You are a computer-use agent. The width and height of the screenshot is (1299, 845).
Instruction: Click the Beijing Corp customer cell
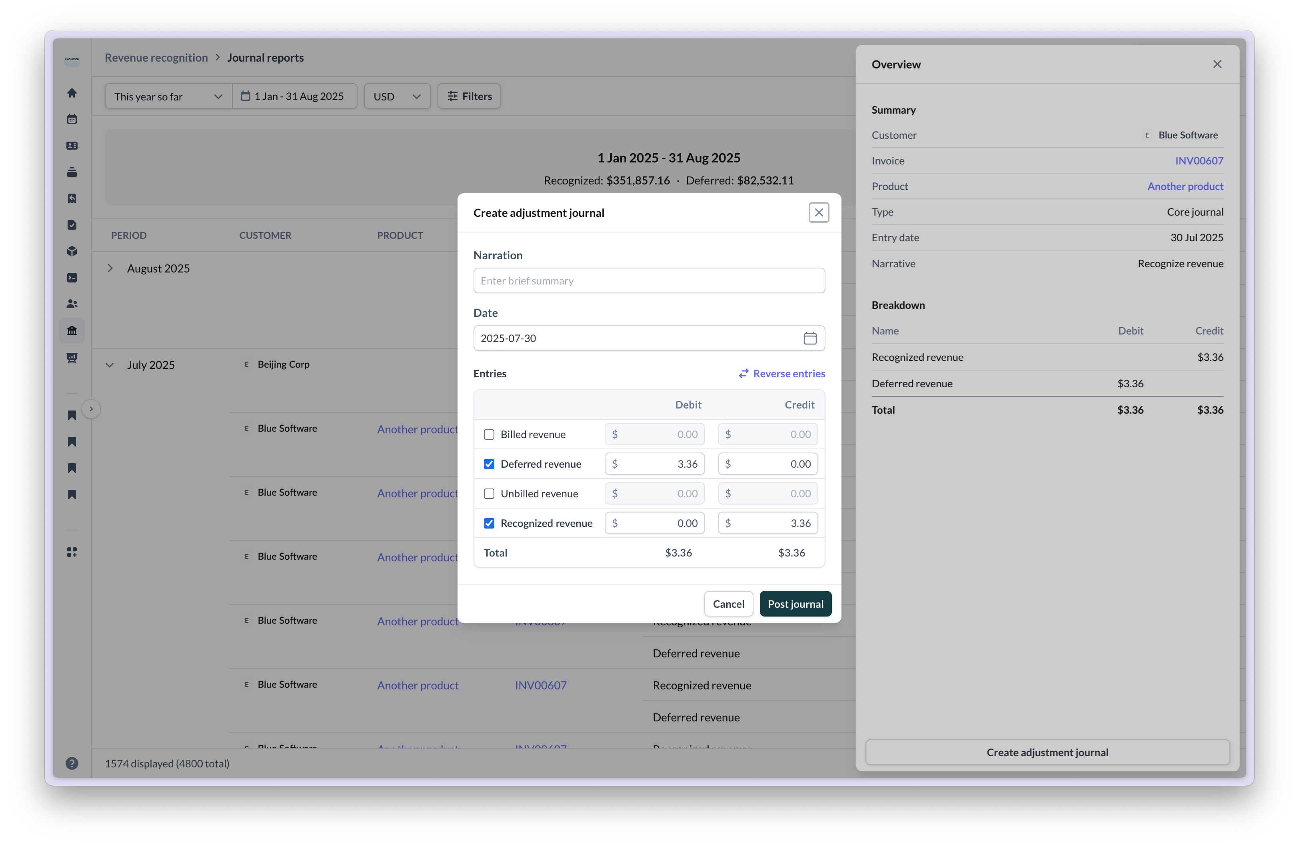tap(283, 364)
